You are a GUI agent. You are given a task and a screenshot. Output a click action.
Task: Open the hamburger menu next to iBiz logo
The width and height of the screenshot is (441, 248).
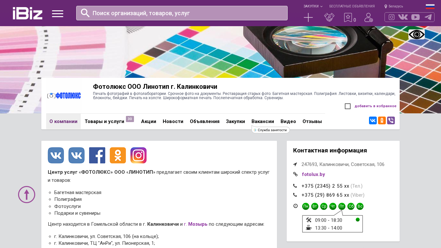pos(57,14)
